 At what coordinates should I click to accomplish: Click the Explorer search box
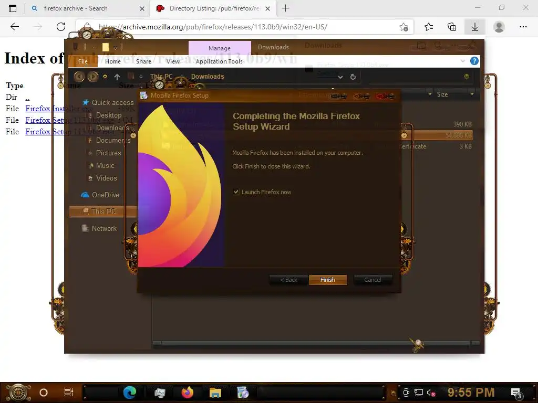click(x=420, y=77)
